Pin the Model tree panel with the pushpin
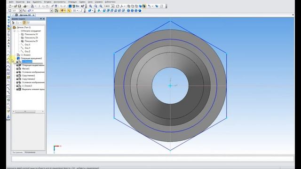Image resolution: width=301 pixels, height=169 pixels. (x=41, y=19)
